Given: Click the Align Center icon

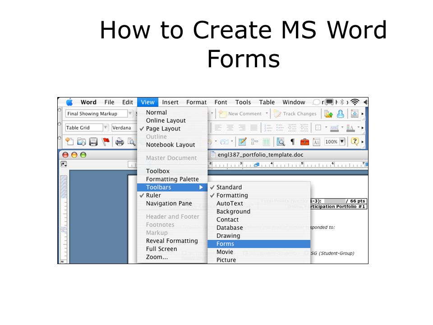Looking at the screenshot, I should pyautogui.click(x=230, y=127).
